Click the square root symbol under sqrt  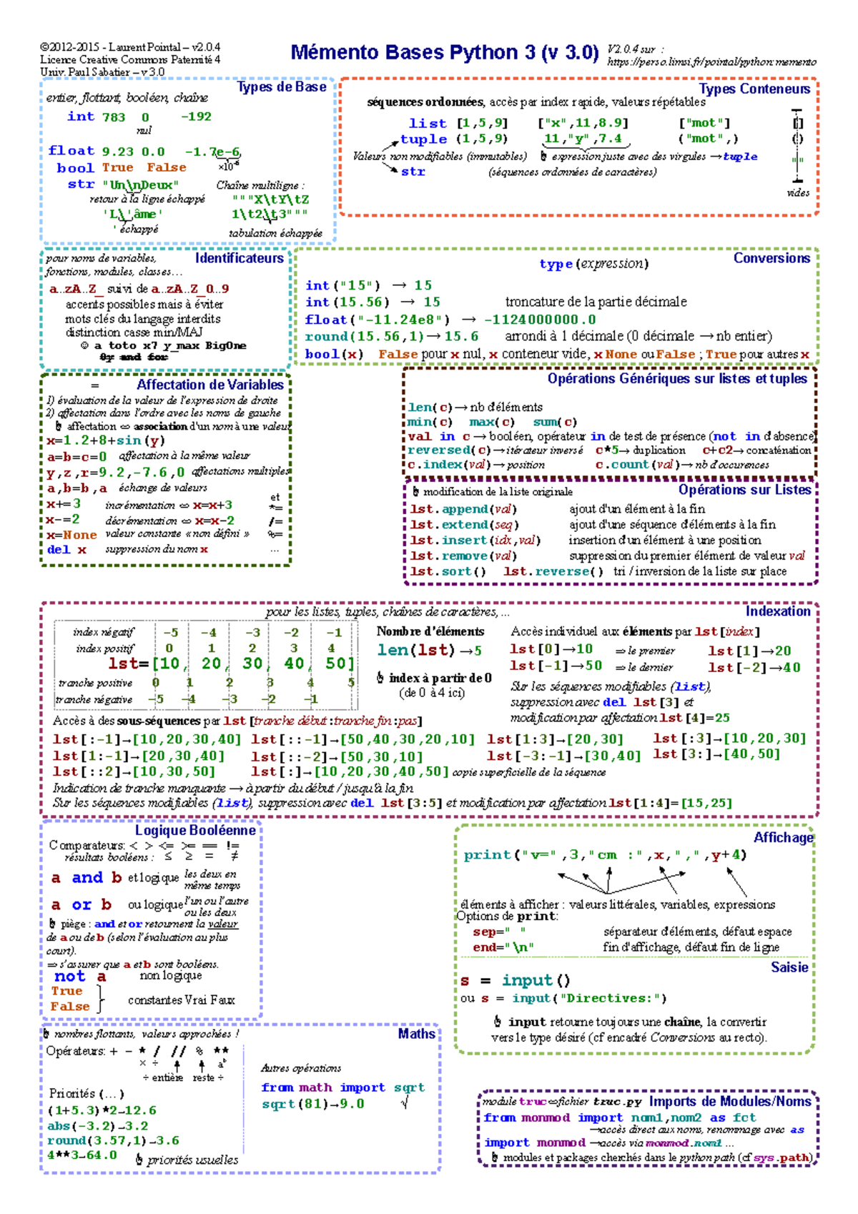tap(405, 1103)
